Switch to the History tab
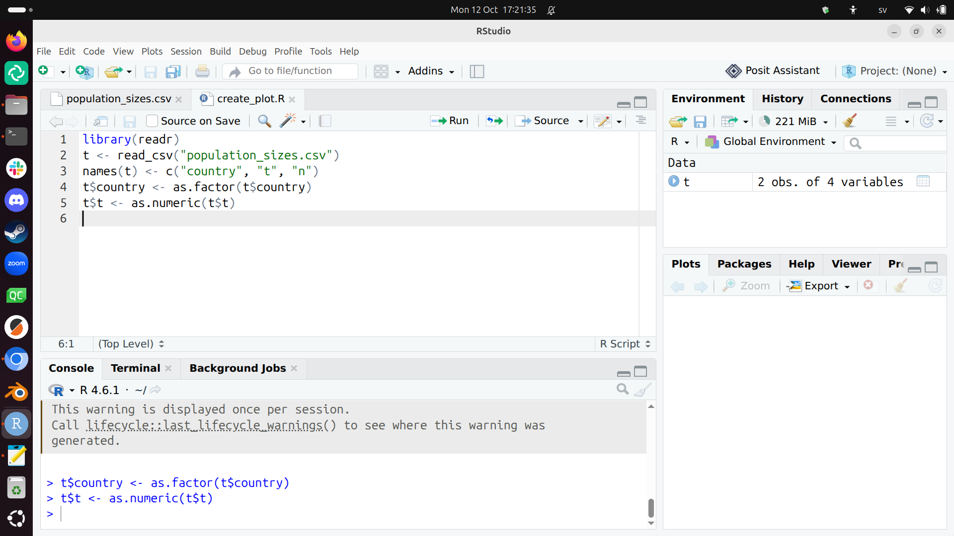 [782, 99]
